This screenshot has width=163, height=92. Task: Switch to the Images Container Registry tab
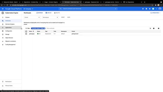[x=51, y=2]
